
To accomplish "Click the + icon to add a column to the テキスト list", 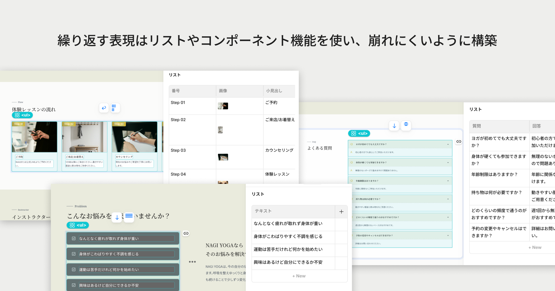I will point(341,212).
